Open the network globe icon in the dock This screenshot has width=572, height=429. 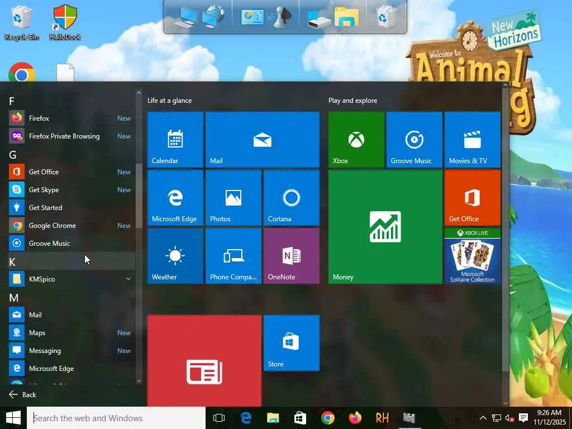[213, 16]
